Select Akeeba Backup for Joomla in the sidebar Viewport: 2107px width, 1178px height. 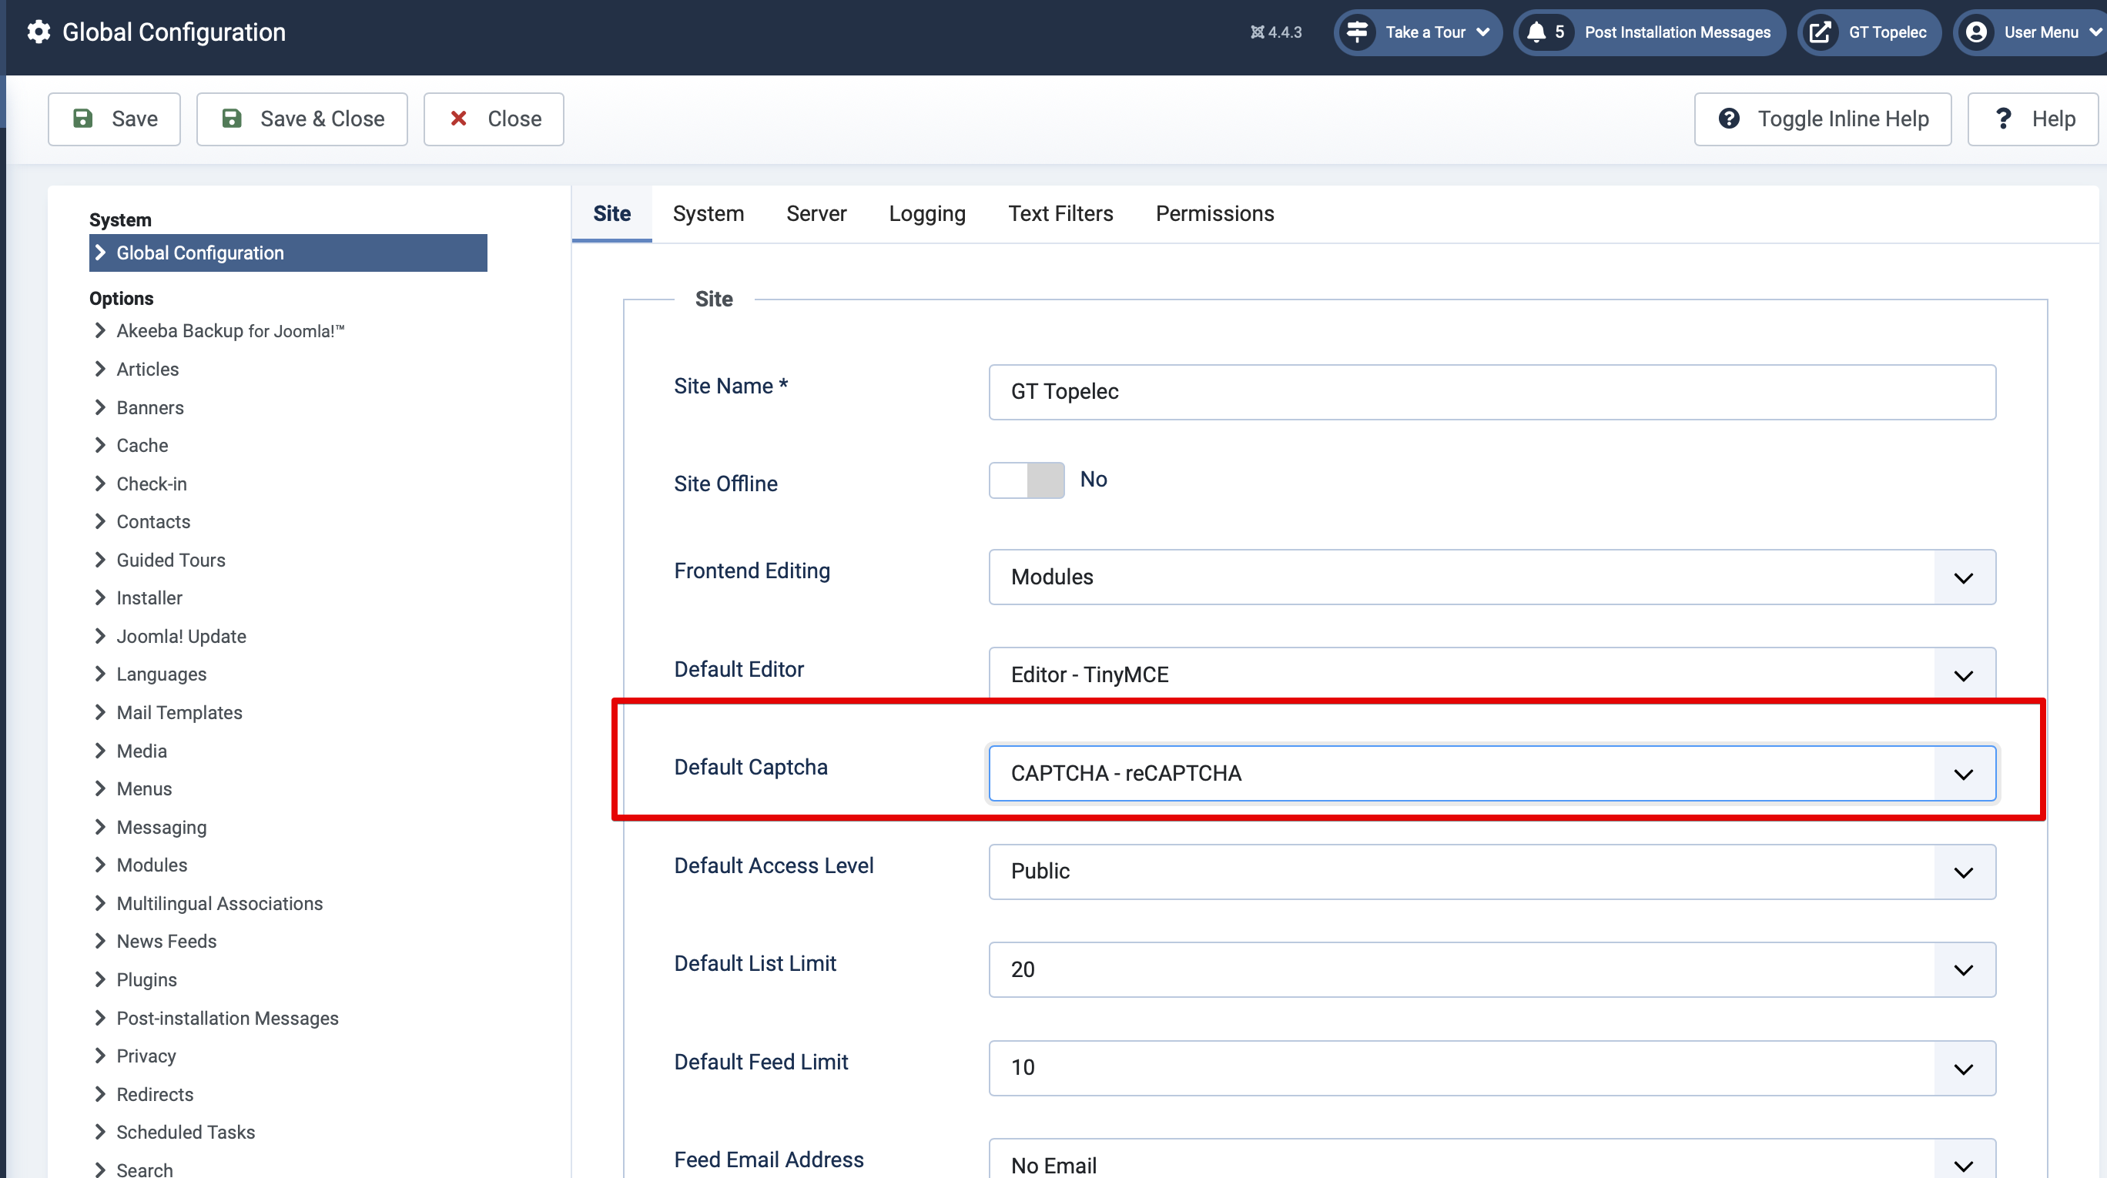click(229, 331)
